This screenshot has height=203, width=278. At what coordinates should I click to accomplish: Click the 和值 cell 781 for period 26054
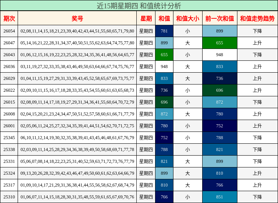[164, 31]
